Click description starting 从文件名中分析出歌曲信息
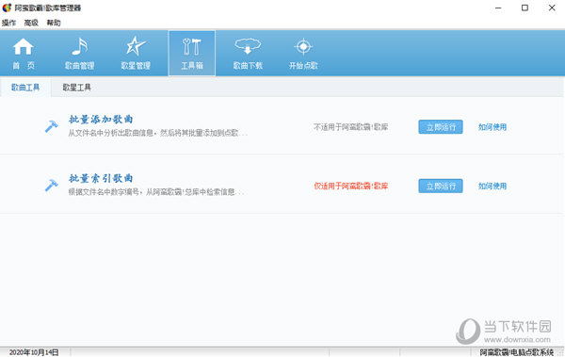This screenshot has width=565, height=357. pos(158,133)
